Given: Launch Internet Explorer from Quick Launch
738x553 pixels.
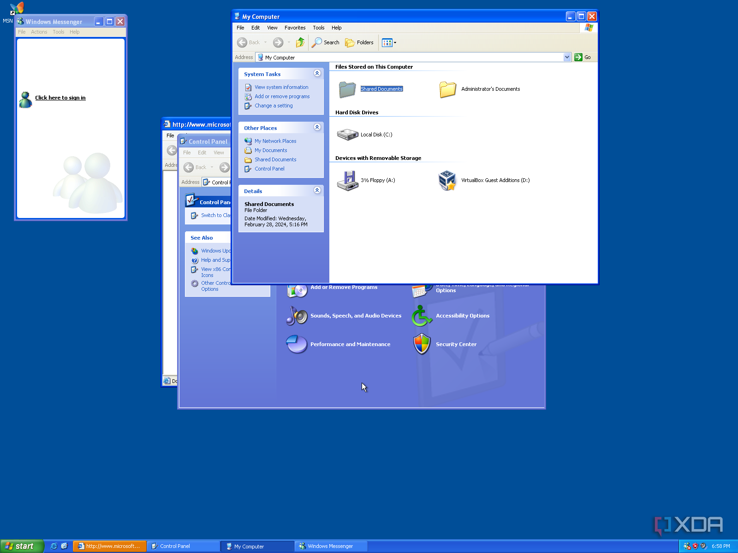Looking at the screenshot, I should click(54, 546).
